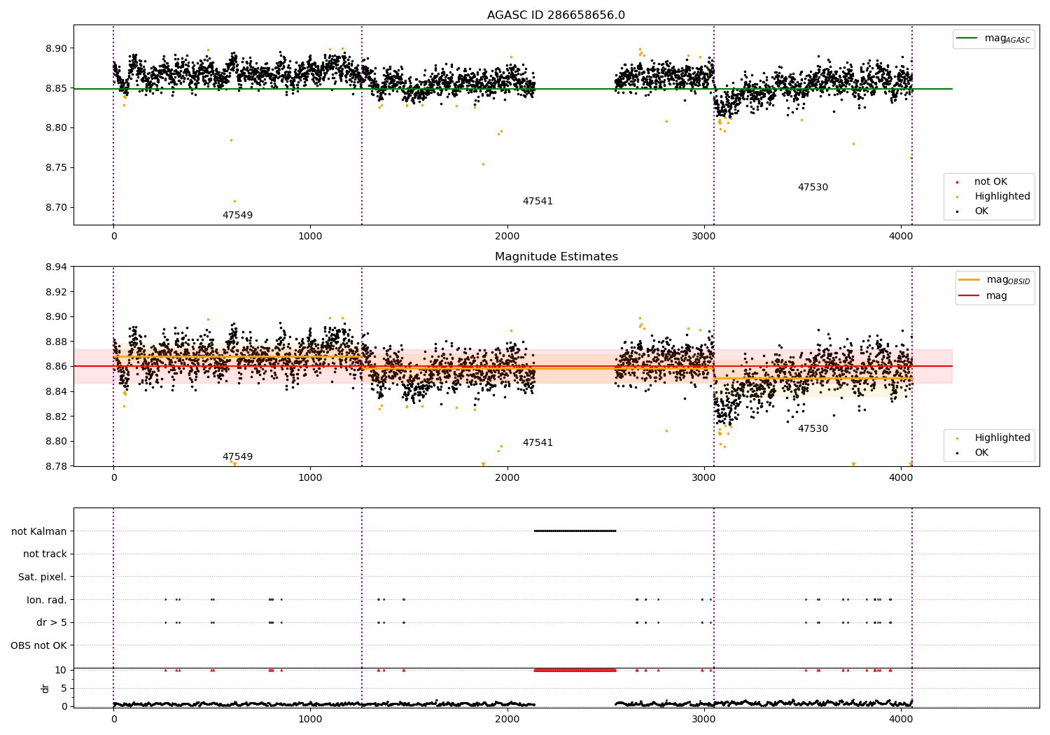Screen dimensions: 1050x735
Task: Click the 8.70 y-axis tick of top plot
Action: [x=56, y=208]
